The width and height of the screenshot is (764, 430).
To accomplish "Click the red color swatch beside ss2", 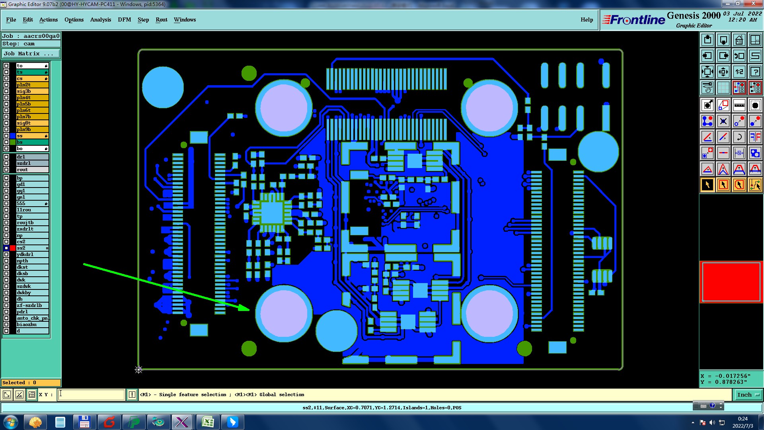I will 13,248.
